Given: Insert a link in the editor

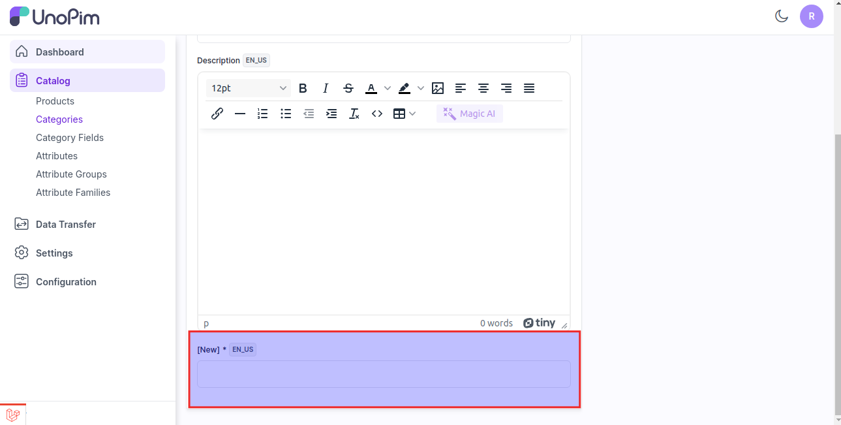Looking at the screenshot, I should tap(217, 114).
